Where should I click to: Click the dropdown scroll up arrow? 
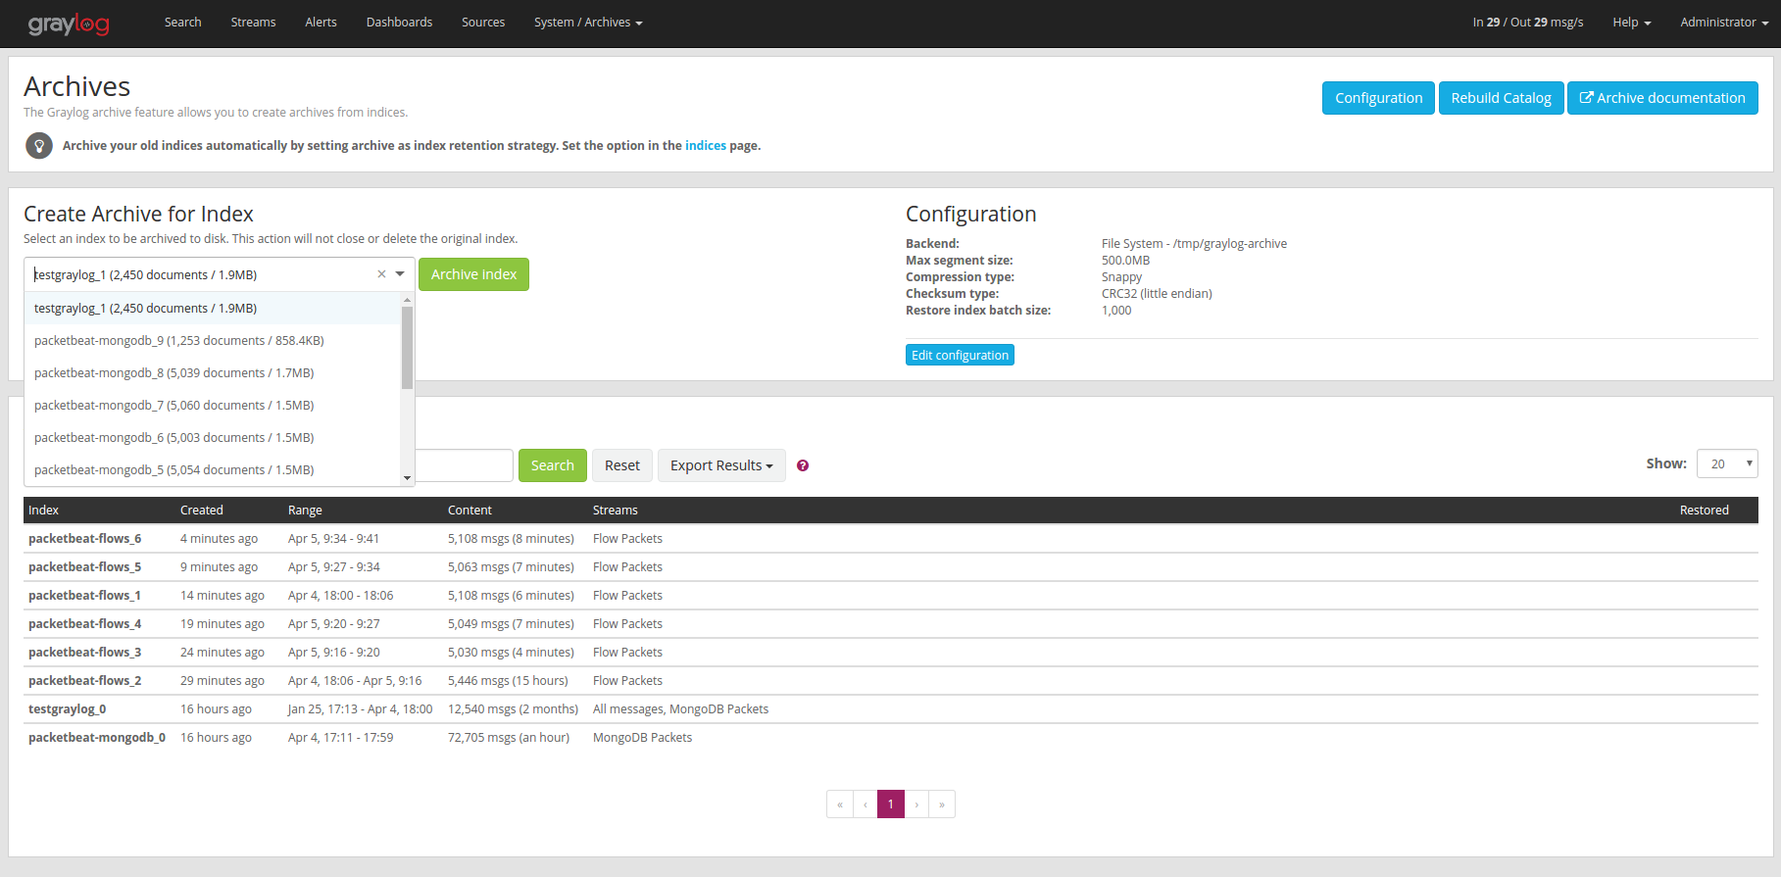pyautogui.click(x=407, y=299)
